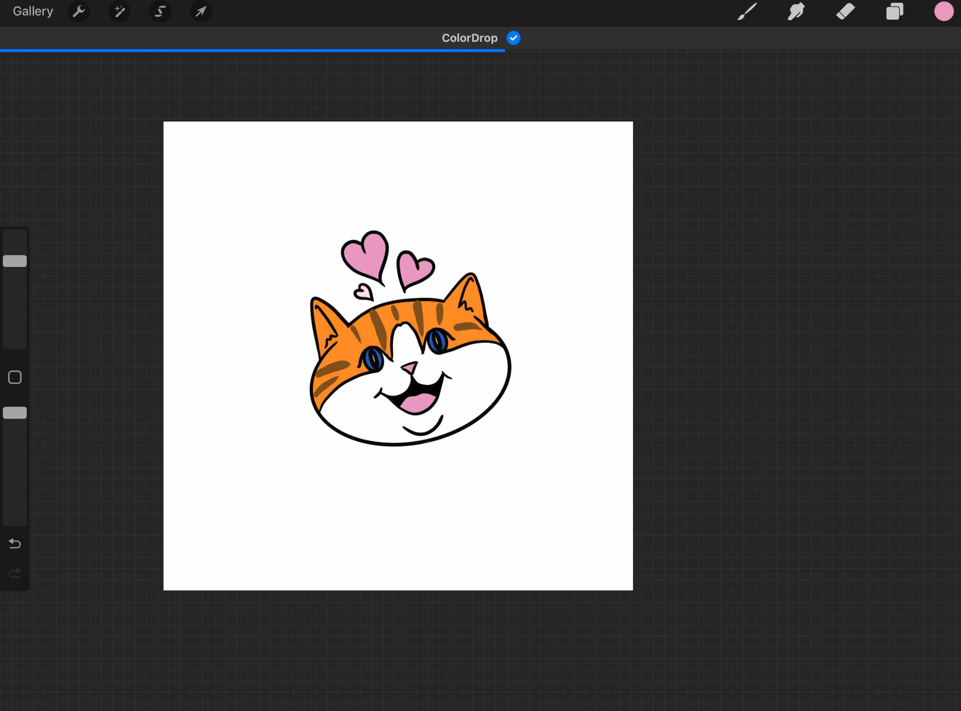The height and width of the screenshot is (711, 961).
Task: Open the Actions wrench menu
Action: (x=79, y=12)
